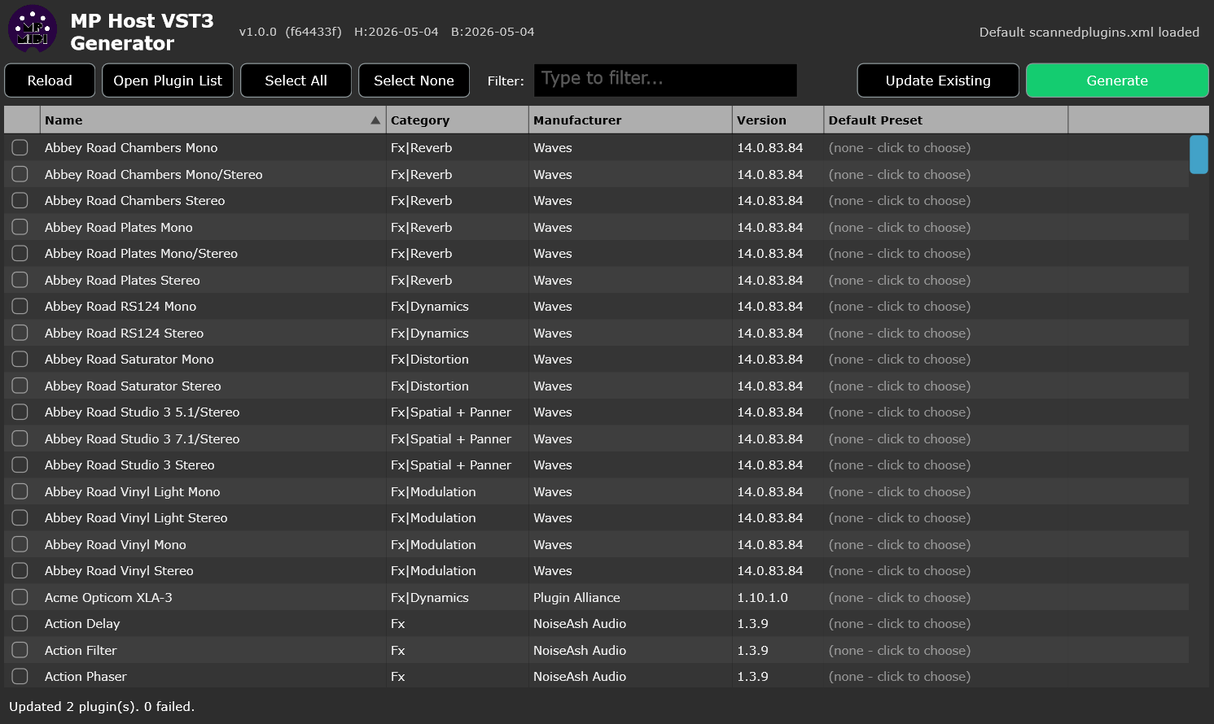Check the Acme Opticom XLA-3 checkbox
The width and height of the screenshot is (1214, 724).
click(20, 597)
